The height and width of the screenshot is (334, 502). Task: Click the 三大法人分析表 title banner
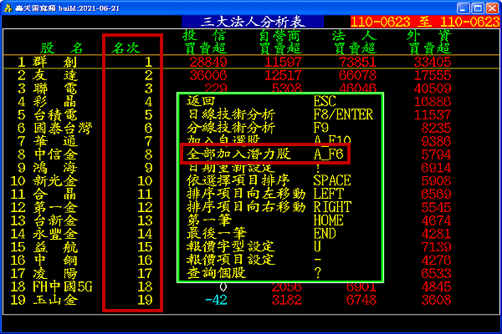253,22
